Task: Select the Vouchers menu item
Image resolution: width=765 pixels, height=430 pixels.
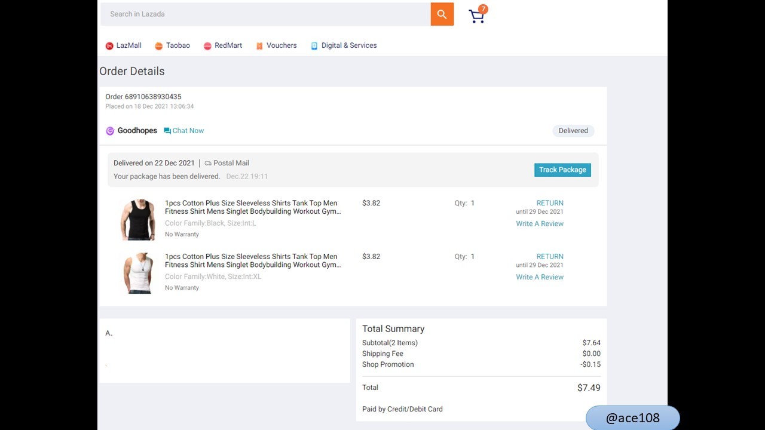Action: (x=281, y=45)
